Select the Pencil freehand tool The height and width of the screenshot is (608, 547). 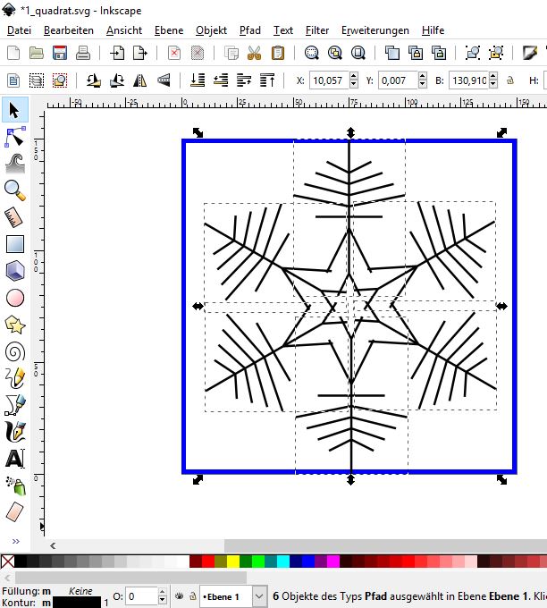pyautogui.click(x=15, y=378)
